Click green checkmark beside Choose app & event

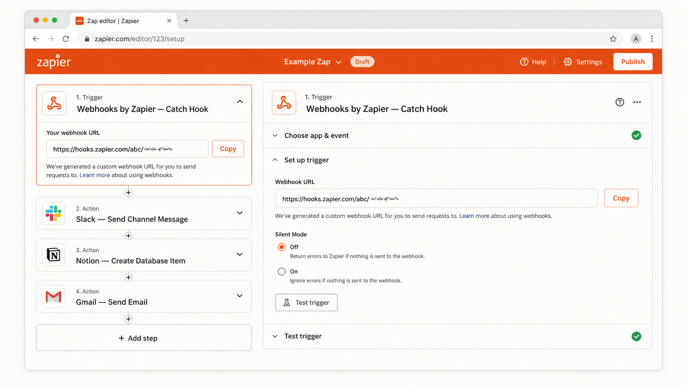point(636,135)
